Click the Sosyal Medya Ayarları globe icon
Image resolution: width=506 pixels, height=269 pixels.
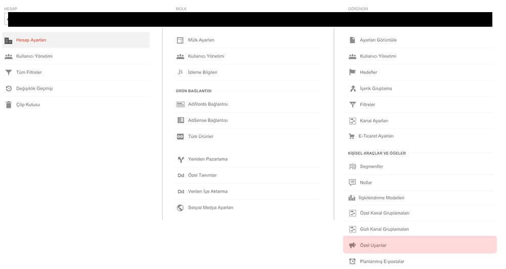[180, 208]
